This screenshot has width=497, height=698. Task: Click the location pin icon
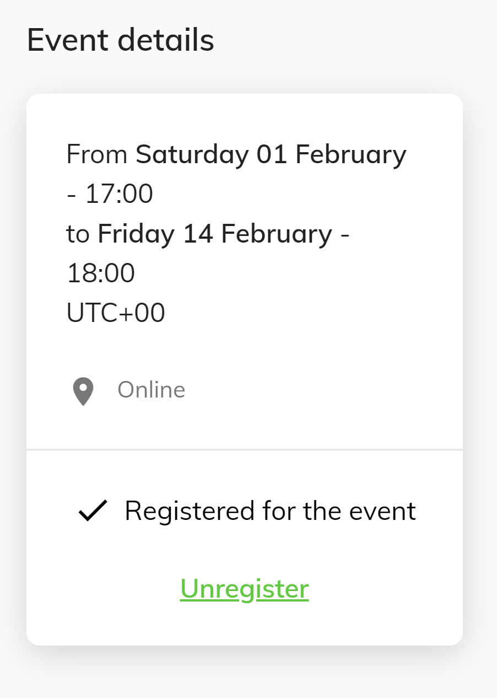[x=83, y=391]
